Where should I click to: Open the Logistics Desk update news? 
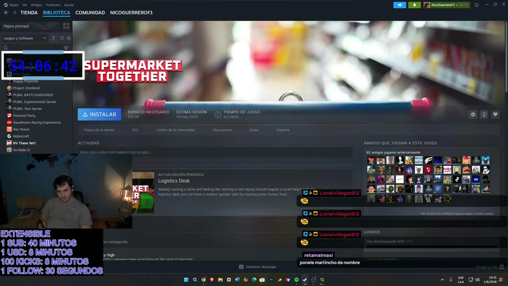174,181
